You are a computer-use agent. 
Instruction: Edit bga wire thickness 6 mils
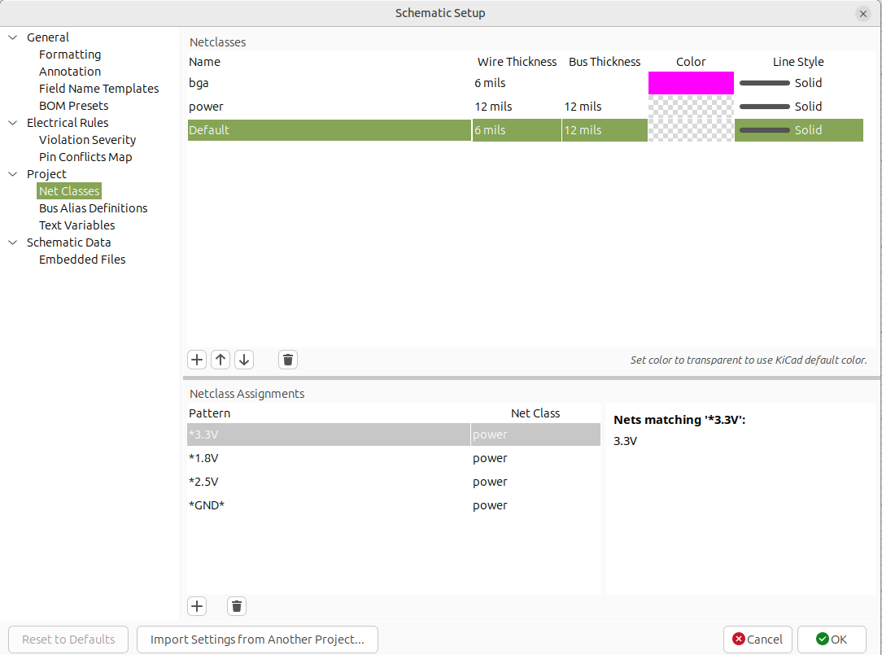517,83
